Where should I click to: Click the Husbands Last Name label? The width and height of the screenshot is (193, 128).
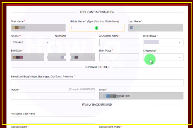click(23, 114)
